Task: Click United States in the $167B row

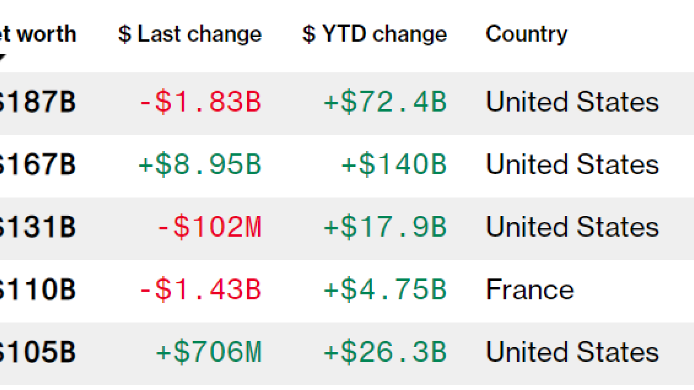Action: pyautogui.click(x=572, y=165)
